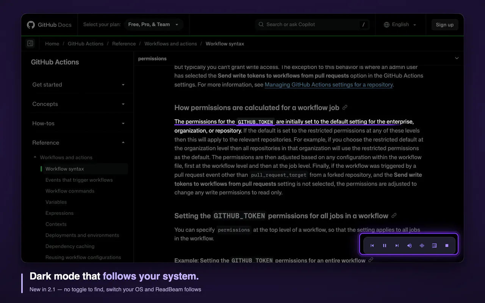Go to Home breadcrumb
485x303 pixels.
pyautogui.click(x=52, y=44)
